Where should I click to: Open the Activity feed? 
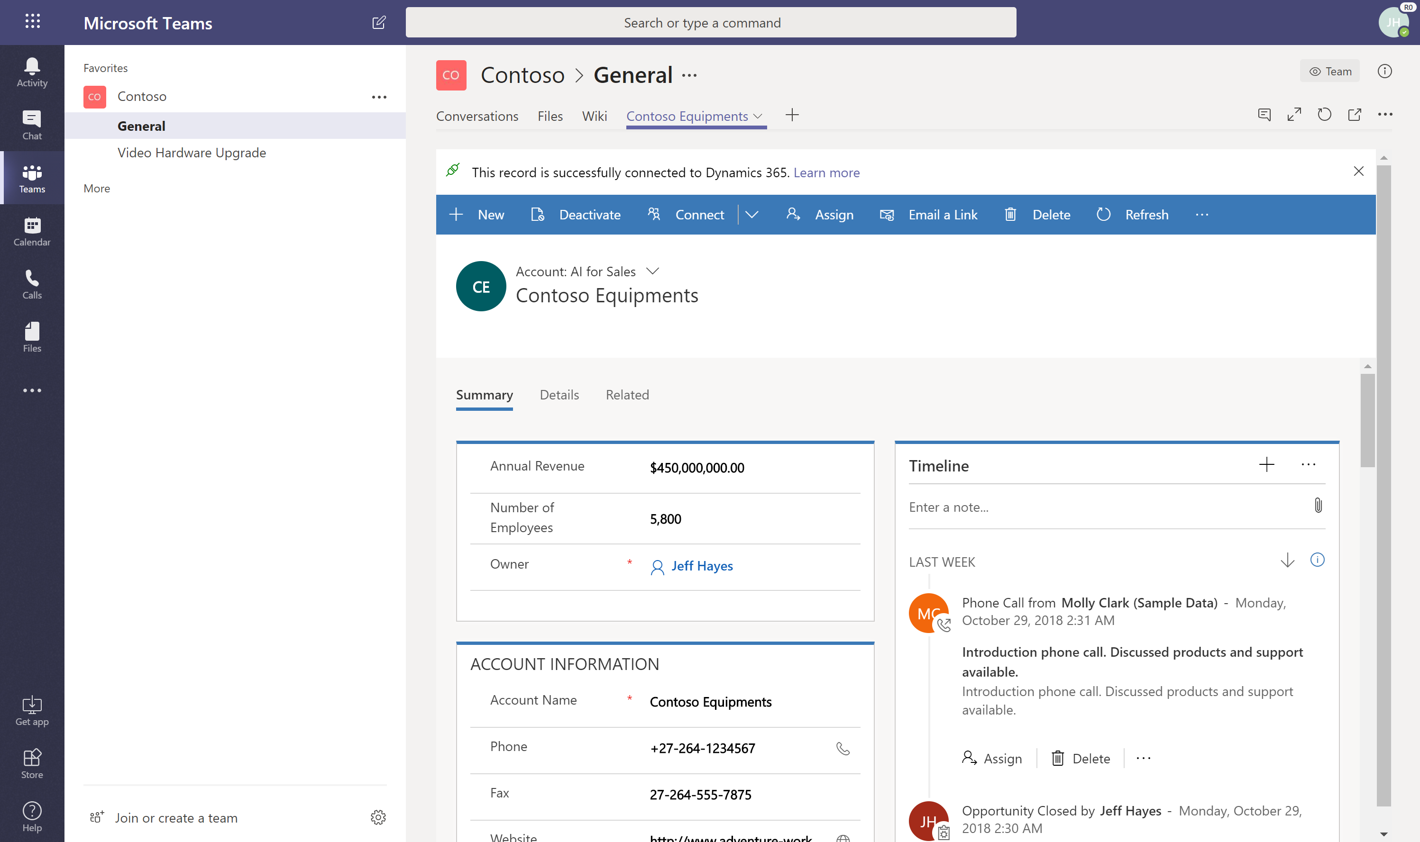[x=32, y=72]
